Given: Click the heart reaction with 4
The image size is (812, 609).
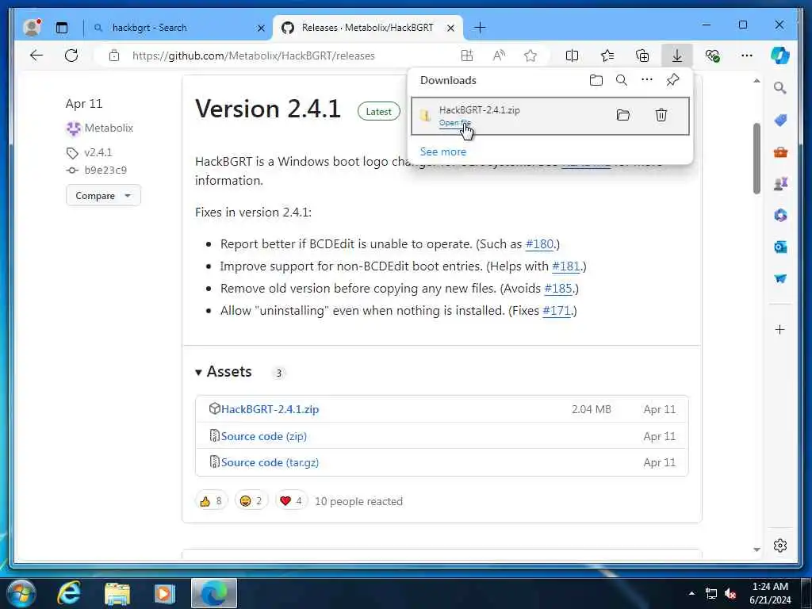Looking at the screenshot, I should pyautogui.click(x=291, y=501).
